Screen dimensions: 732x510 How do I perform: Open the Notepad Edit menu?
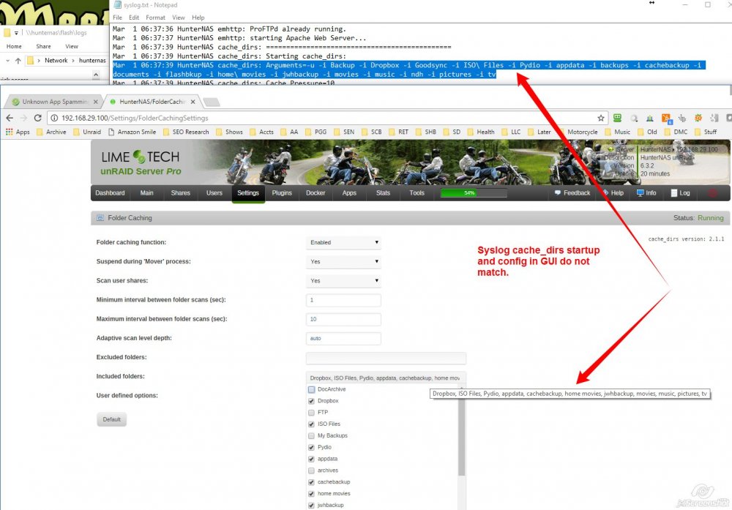pos(134,18)
